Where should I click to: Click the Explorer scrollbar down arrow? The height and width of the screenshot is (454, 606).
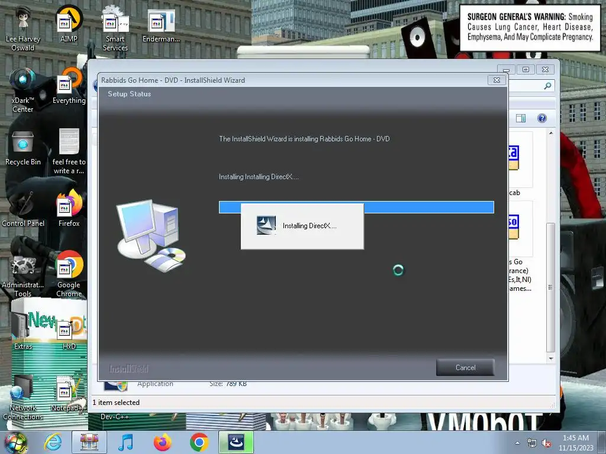[x=551, y=359]
